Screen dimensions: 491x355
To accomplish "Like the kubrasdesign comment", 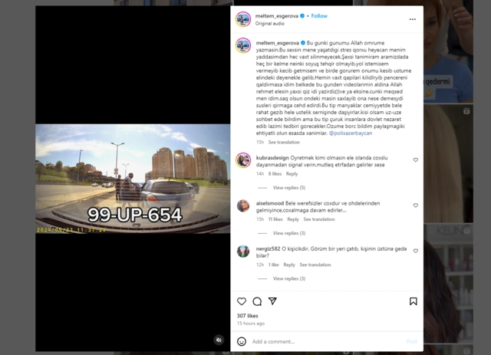I will (x=416, y=159).
